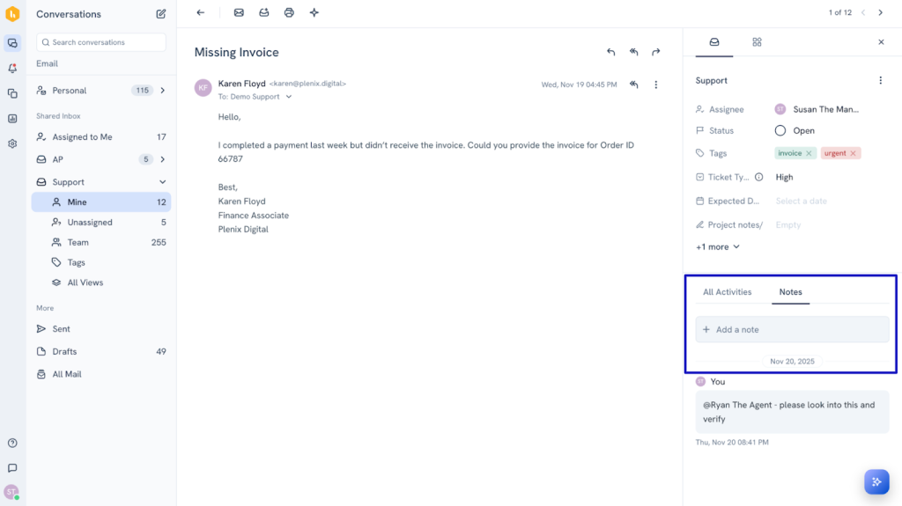This screenshot has width=902, height=506.
Task: Switch to All Activities tab
Action: (x=727, y=292)
